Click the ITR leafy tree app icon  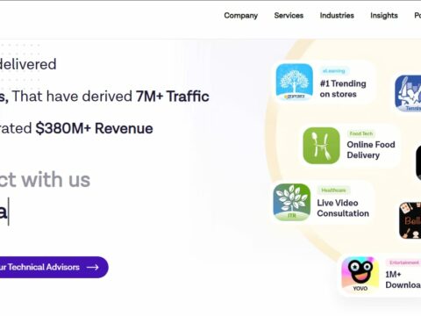click(292, 202)
